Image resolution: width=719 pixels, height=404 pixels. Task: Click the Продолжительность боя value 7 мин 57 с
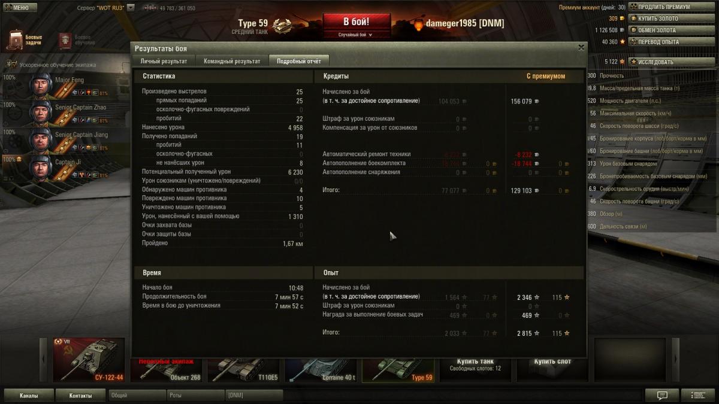289,297
